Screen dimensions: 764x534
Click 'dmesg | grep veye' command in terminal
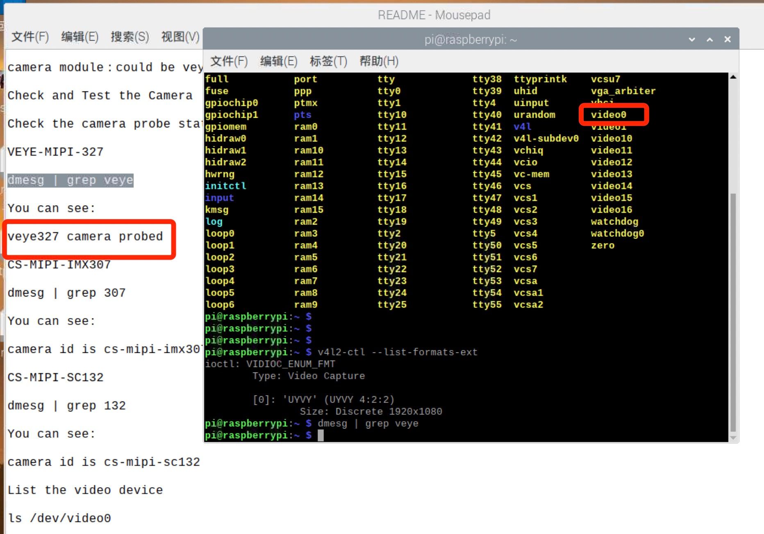point(368,423)
